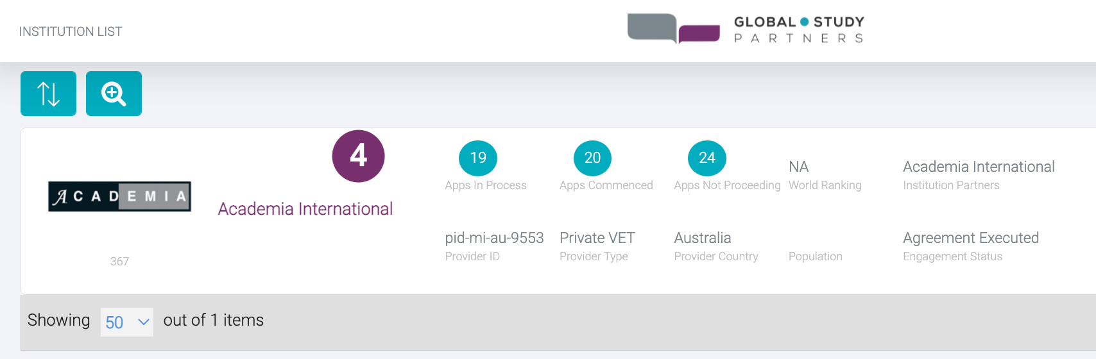Open the magnifier zoom search button
The height and width of the screenshot is (359, 1096).
coord(114,94)
